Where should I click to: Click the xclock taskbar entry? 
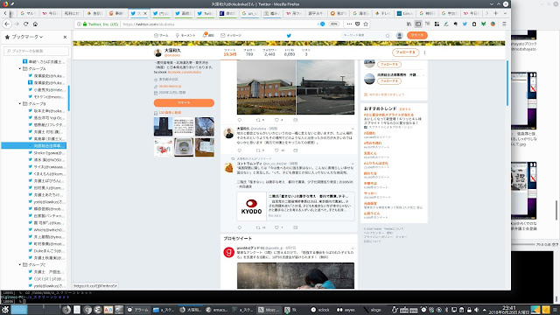click(x=321, y=310)
